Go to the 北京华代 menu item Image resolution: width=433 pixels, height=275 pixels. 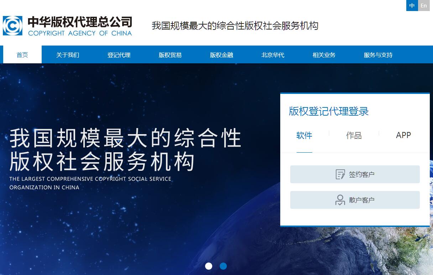pos(273,55)
